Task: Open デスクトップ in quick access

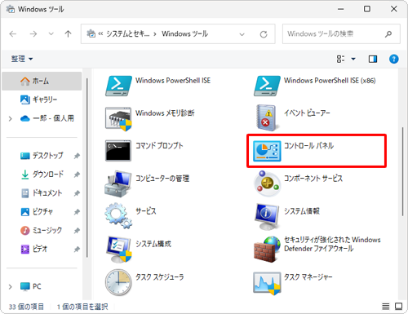Action: coord(42,156)
